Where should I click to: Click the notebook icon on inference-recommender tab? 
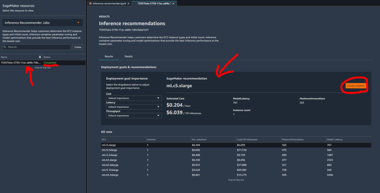coord(90,3)
